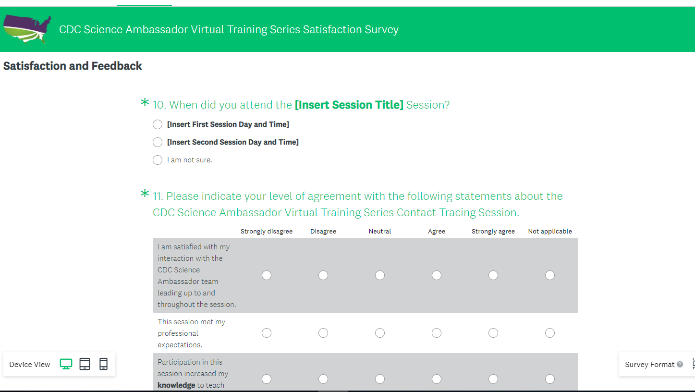Click the Survey Format label
This screenshot has width=695, height=392.
pos(649,364)
